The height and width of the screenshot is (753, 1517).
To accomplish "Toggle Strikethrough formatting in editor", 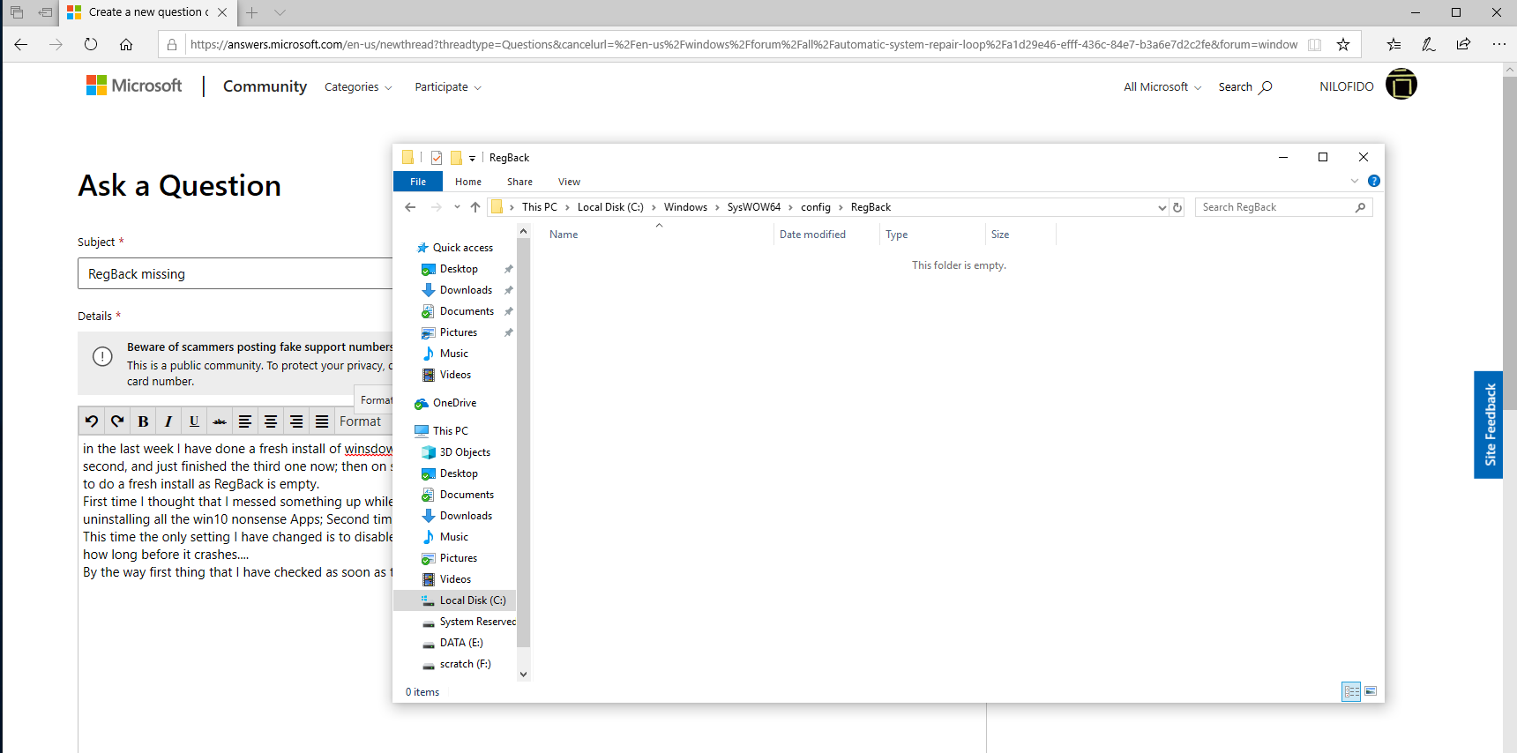I will pyautogui.click(x=220, y=421).
